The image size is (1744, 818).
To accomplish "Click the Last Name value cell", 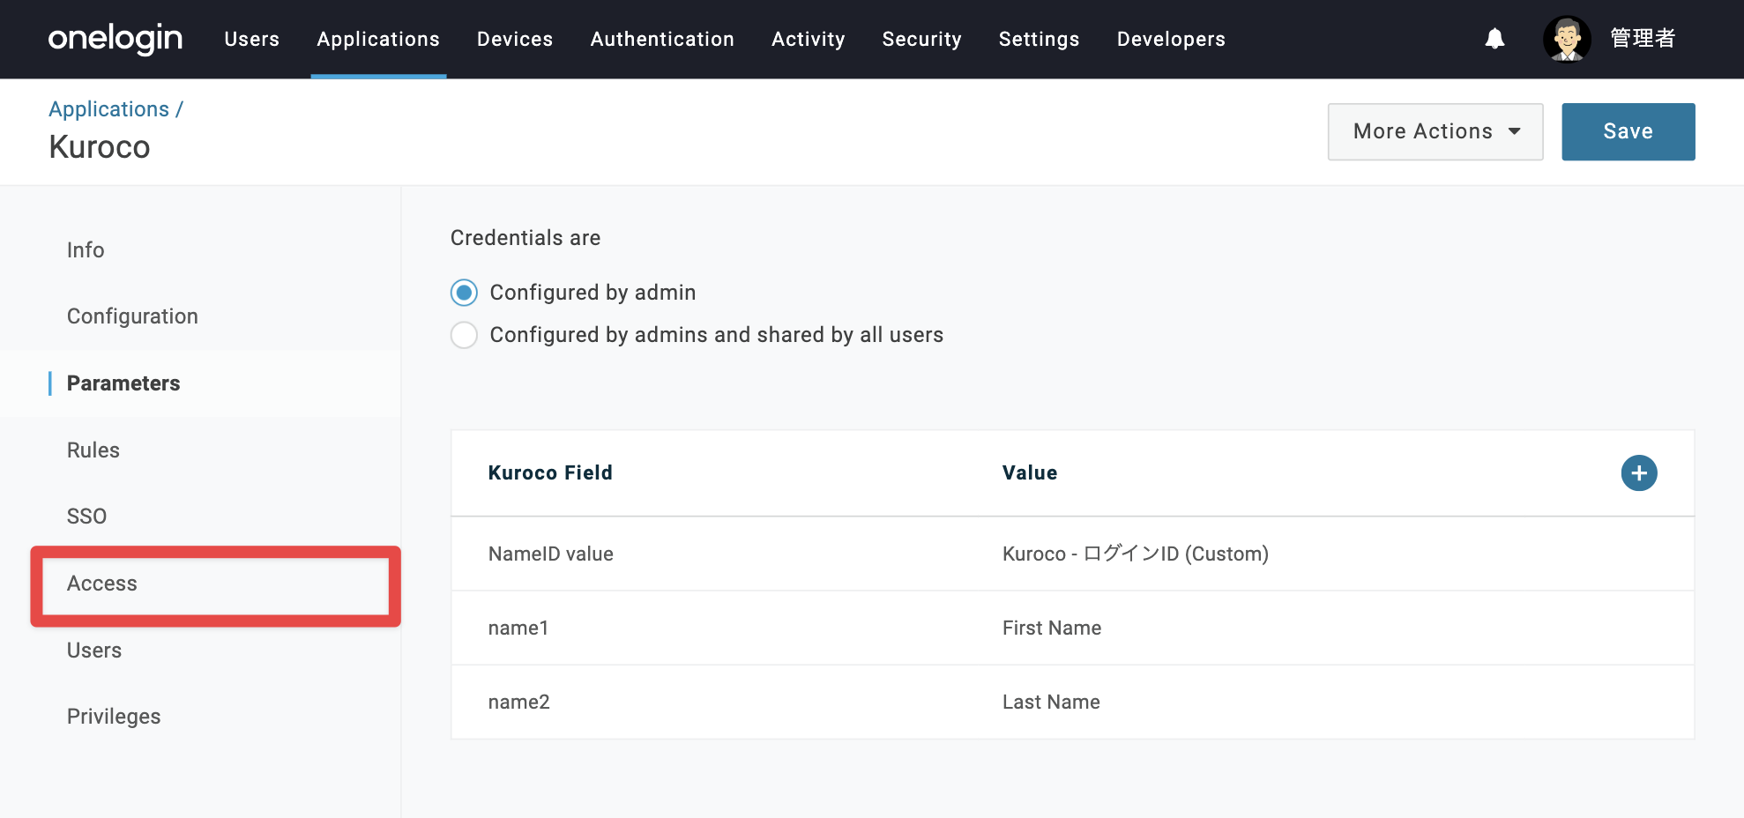I will (x=1051, y=702).
